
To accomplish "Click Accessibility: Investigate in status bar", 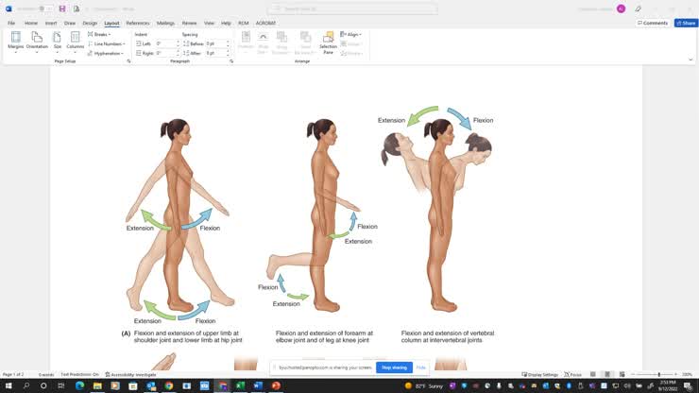I will click(x=130, y=374).
